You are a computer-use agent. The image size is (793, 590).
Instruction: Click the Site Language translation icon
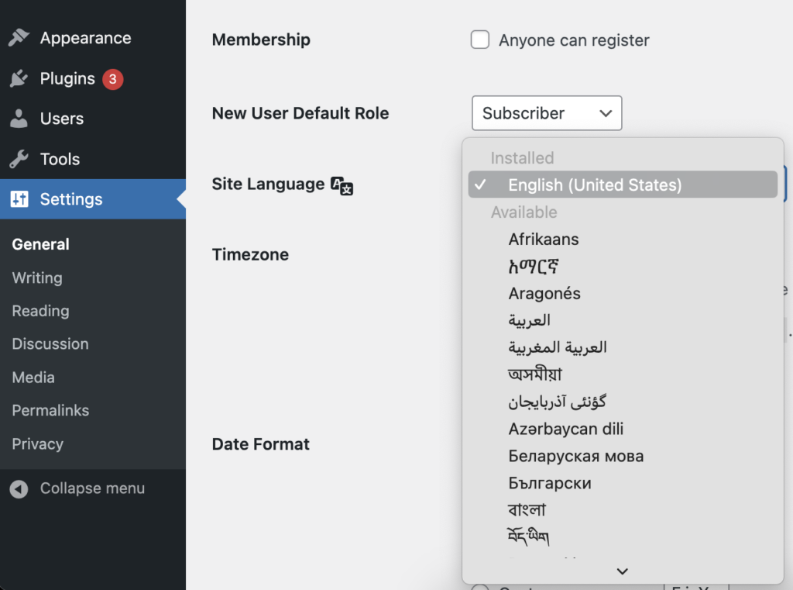342,185
